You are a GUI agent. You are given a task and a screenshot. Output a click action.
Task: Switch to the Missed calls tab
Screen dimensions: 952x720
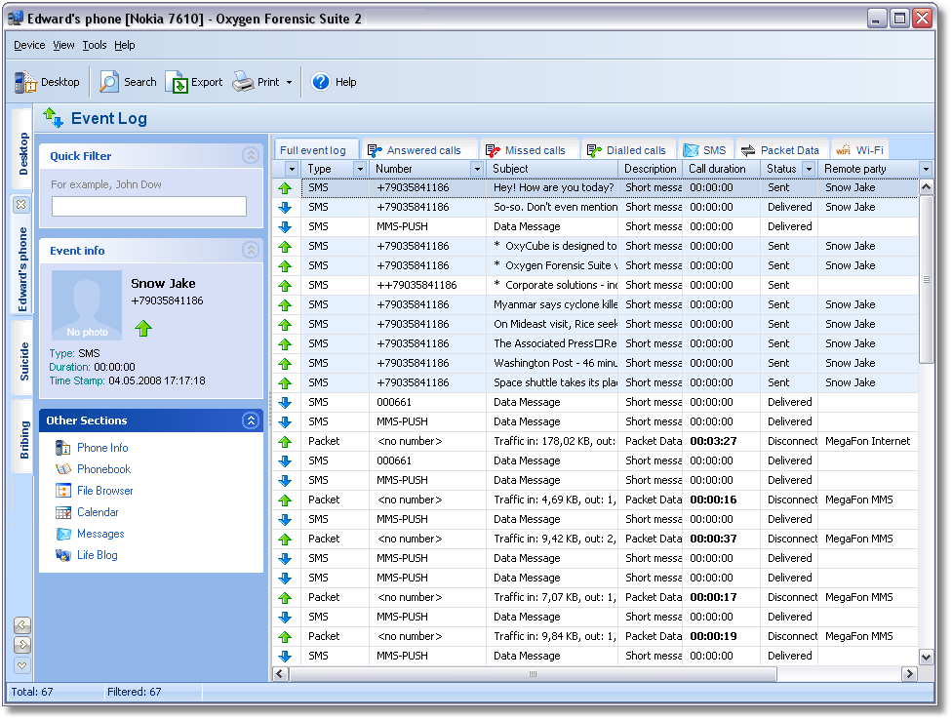click(x=533, y=150)
